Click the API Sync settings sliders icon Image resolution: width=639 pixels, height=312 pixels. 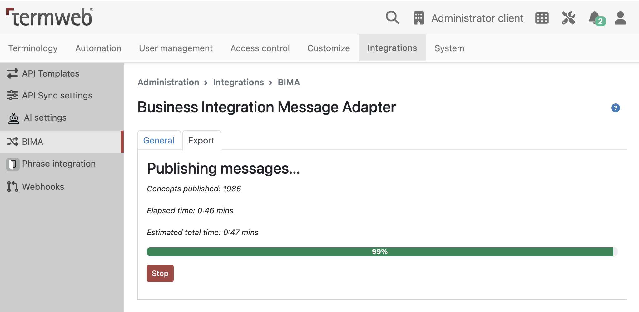pos(13,95)
